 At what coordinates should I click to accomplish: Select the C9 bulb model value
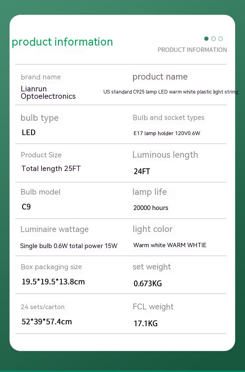26,207
